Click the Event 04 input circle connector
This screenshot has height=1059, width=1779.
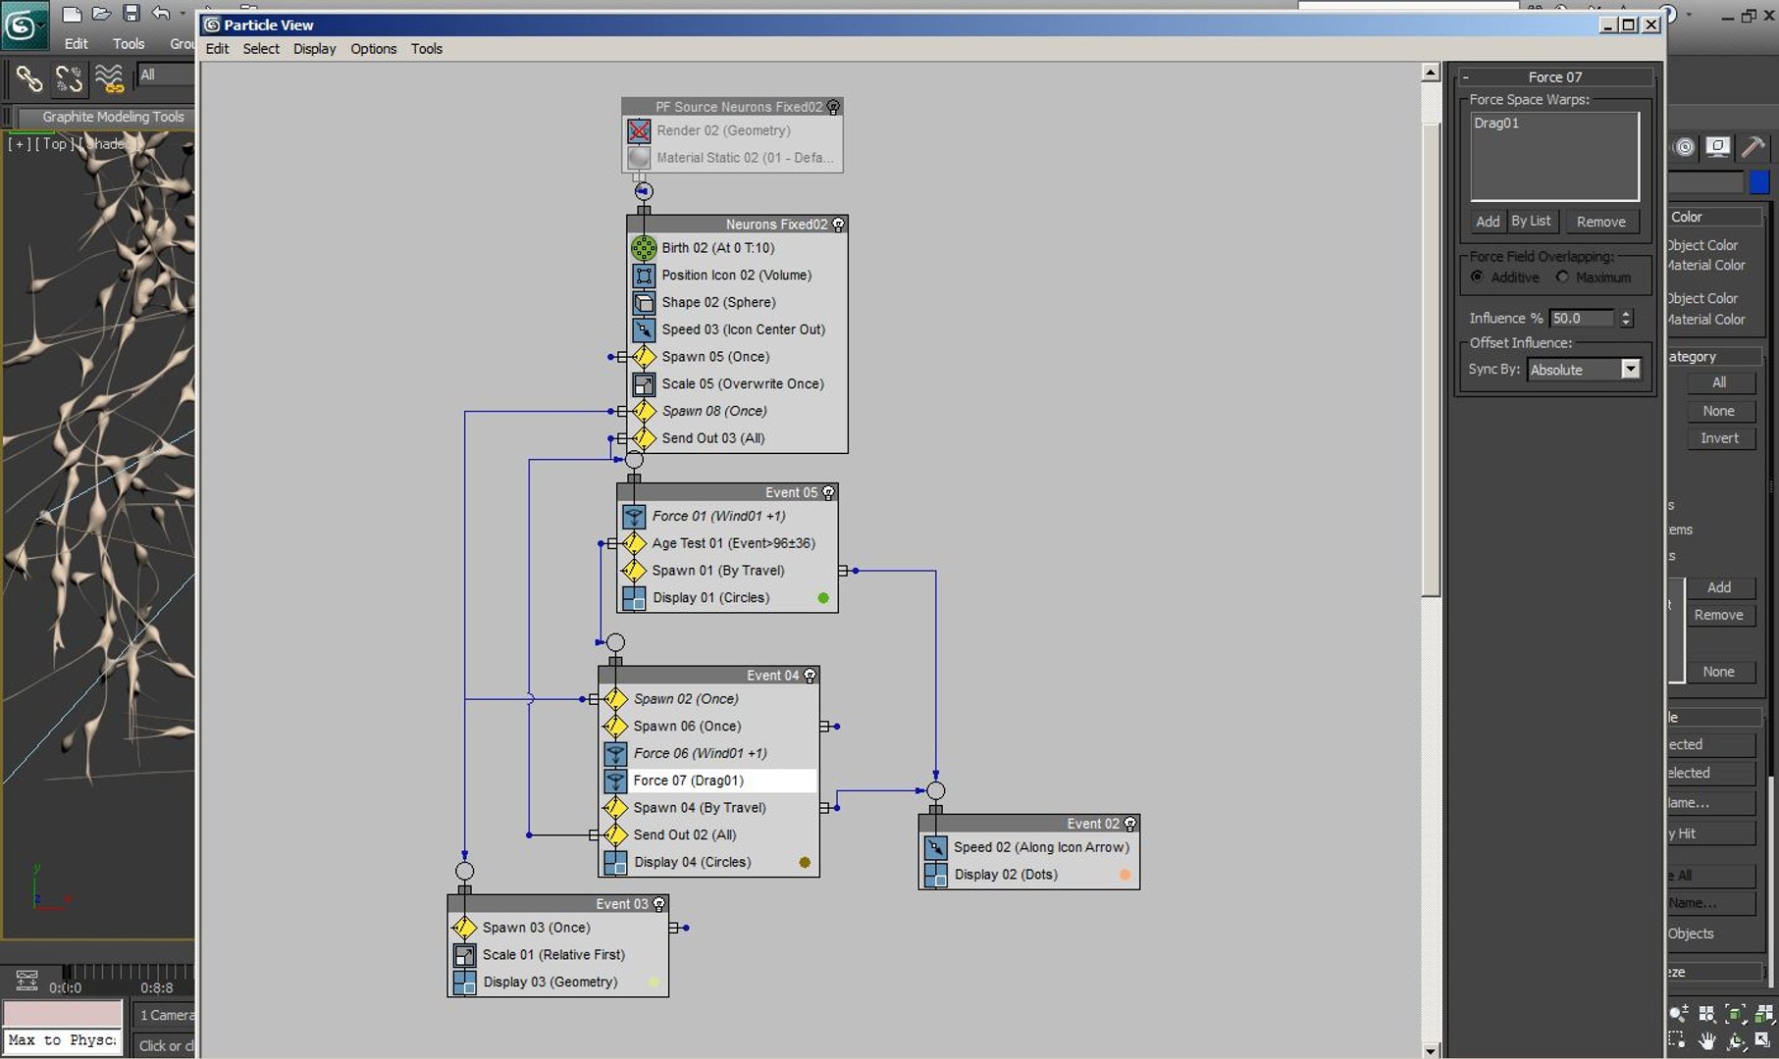point(615,643)
